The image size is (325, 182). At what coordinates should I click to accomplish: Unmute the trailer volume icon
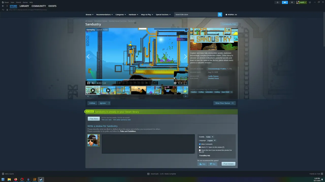[93, 83]
